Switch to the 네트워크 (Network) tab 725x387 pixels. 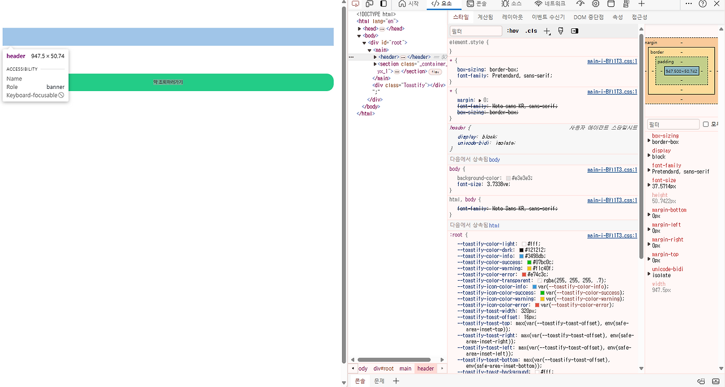pos(549,4)
